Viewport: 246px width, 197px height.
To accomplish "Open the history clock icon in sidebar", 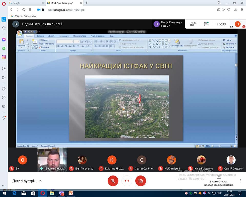I will (4, 98).
